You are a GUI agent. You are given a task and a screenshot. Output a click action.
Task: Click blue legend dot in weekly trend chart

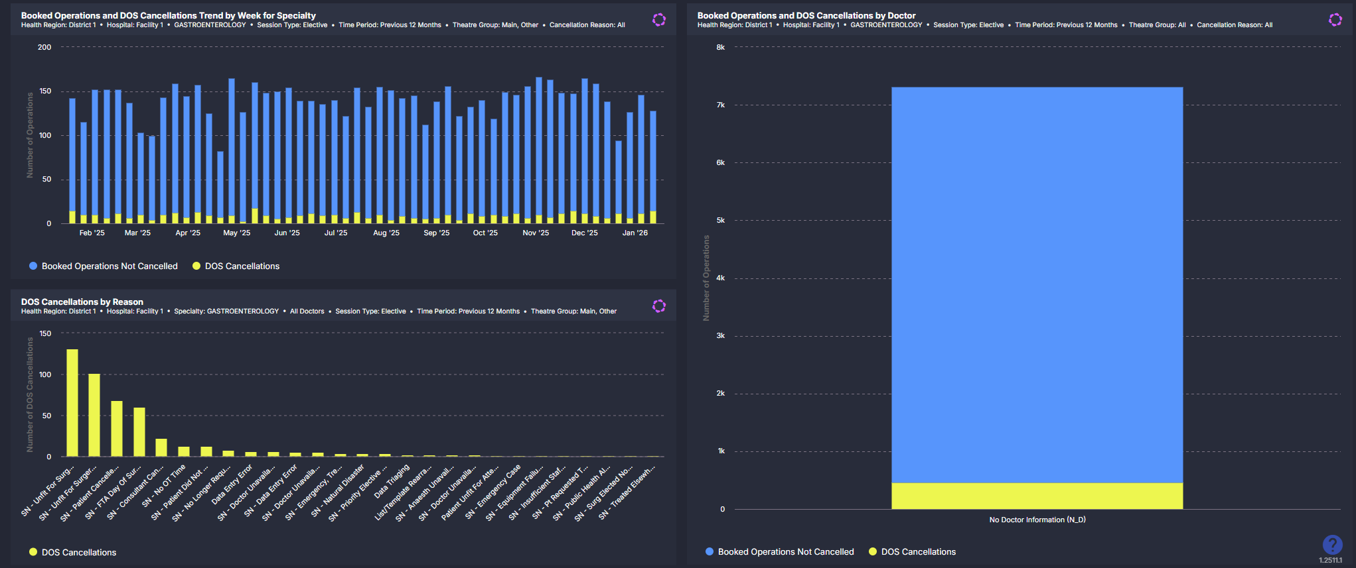33,266
